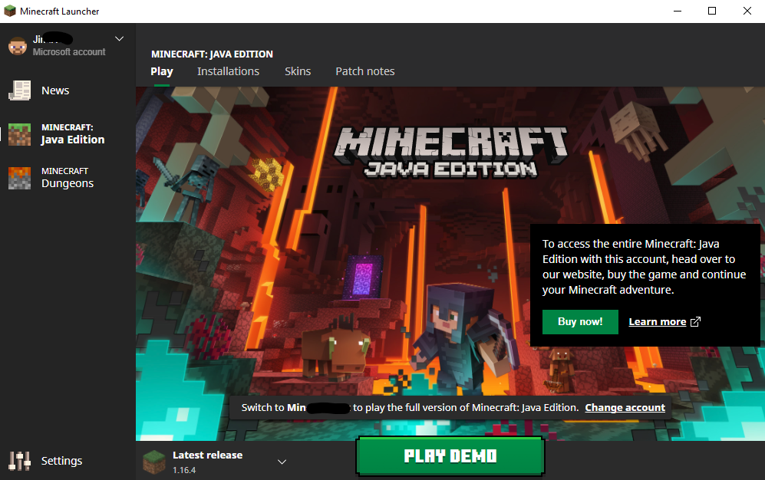The width and height of the screenshot is (765, 480).
Task: Click the News newspaper icon
Action: click(x=19, y=90)
